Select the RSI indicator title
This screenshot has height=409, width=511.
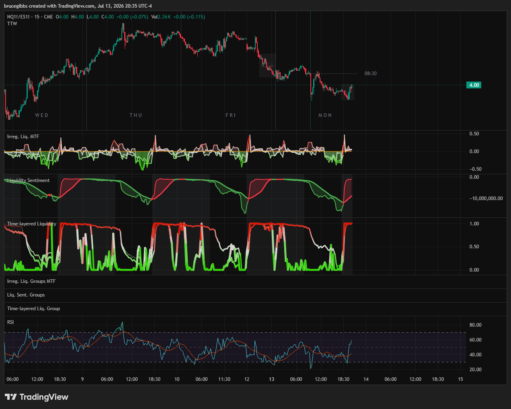(10, 322)
